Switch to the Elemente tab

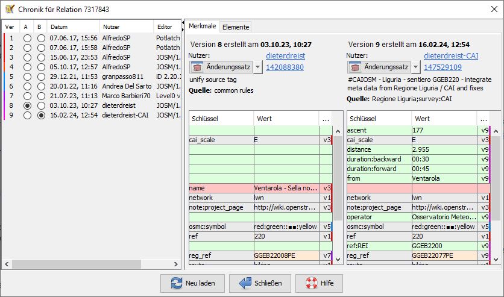(236, 27)
